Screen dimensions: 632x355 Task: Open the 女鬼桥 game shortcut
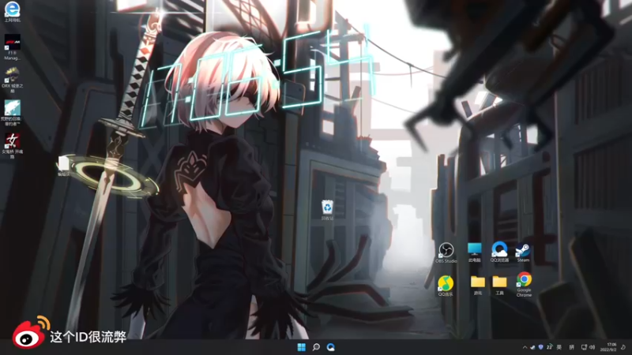click(x=13, y=146)
